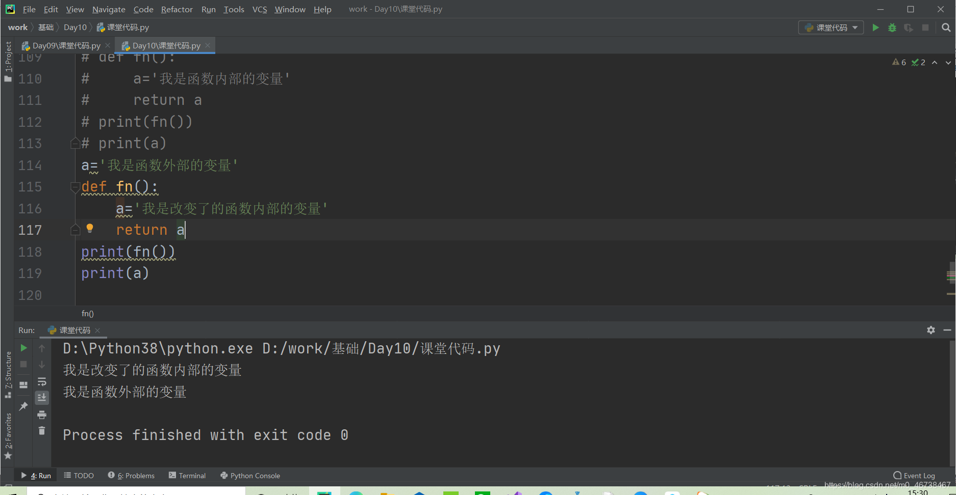Click the Run console vertical scrollbar

point(952,402)
